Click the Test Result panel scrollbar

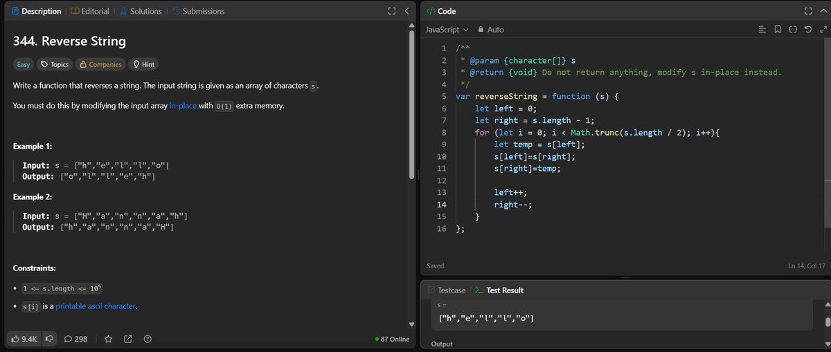pos(828,322)
